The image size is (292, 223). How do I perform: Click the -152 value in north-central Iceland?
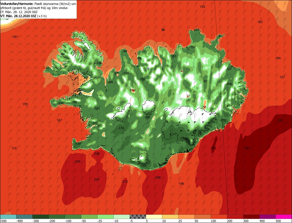pos(142,79)
